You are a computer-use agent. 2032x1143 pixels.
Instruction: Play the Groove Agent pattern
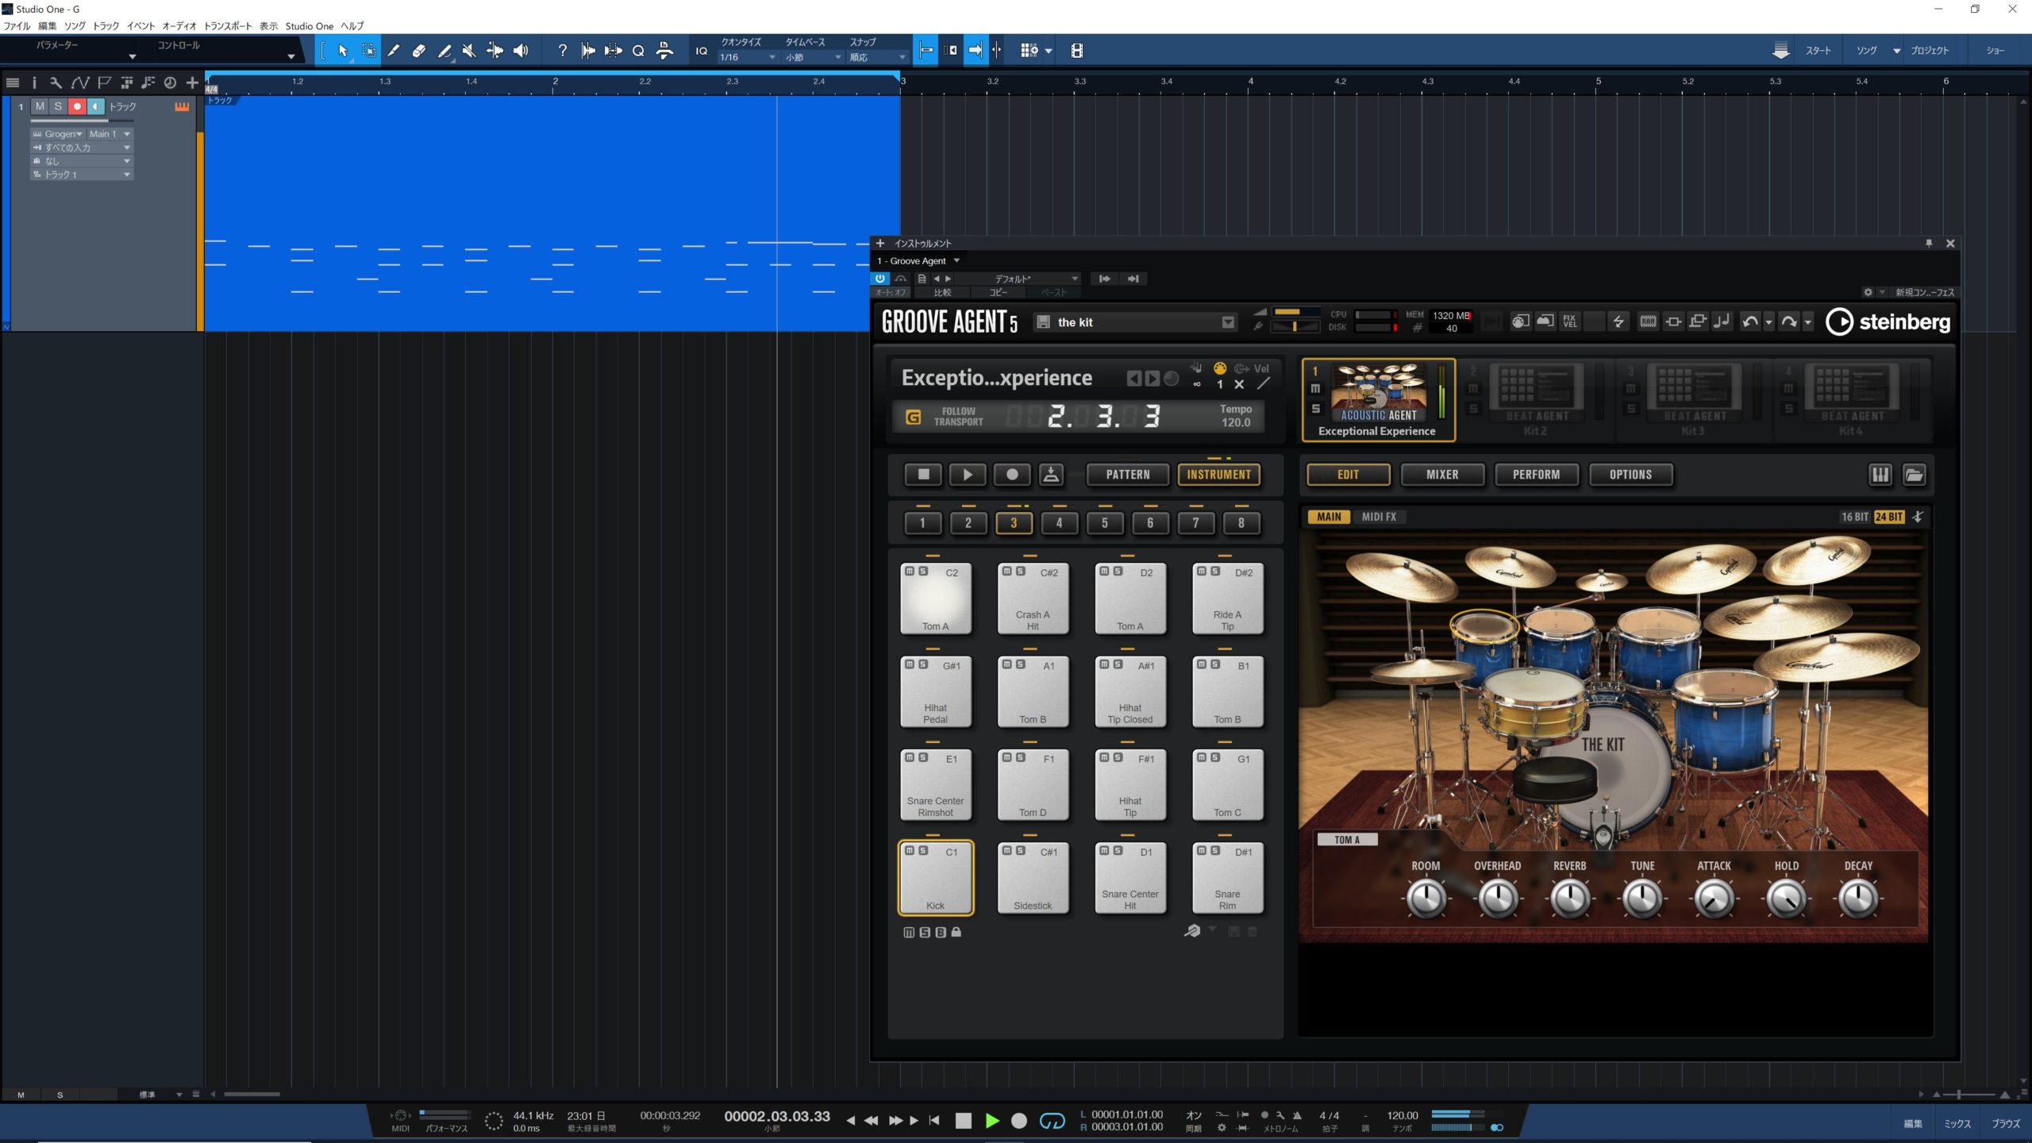point(968,475)
